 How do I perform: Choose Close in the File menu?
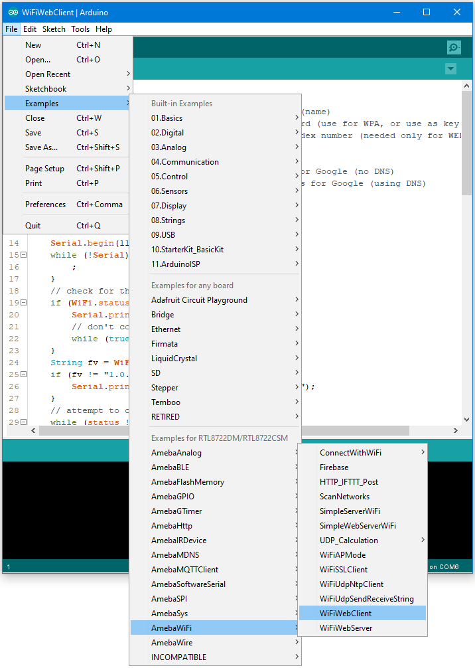tap(67, 118)
